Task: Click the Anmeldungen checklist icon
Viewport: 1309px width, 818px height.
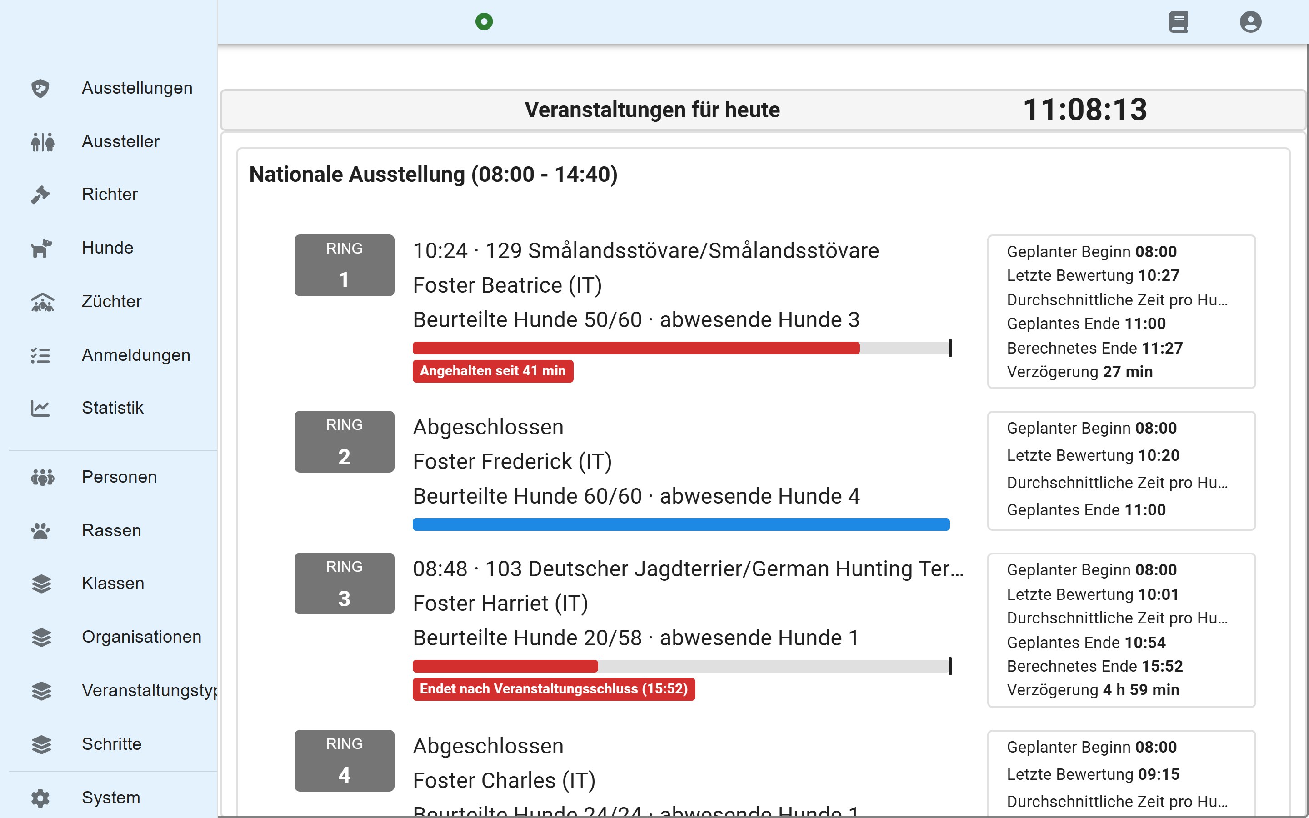Action: tap(40, 355)
